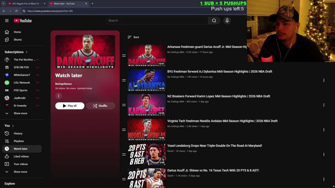Expand the You section arrow
The image size is (335, 188).
click(13, 126)
